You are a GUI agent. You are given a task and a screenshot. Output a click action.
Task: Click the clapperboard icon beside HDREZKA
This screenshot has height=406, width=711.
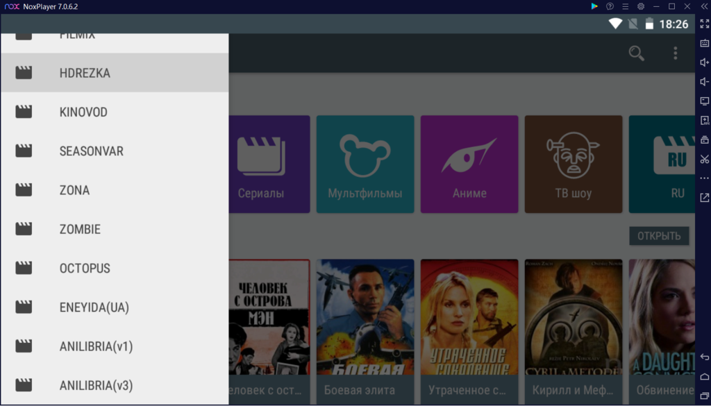pyautogui.click(x=24, y=72)
